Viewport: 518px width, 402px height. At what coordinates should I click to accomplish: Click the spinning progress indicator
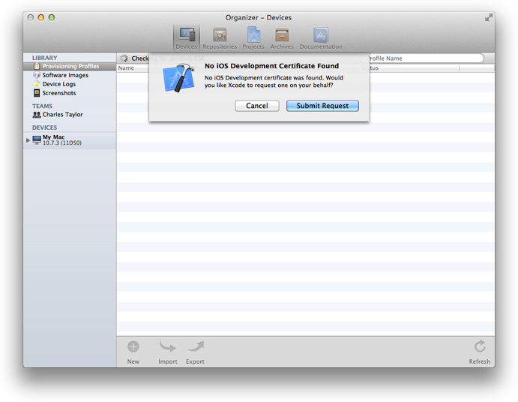124,58
